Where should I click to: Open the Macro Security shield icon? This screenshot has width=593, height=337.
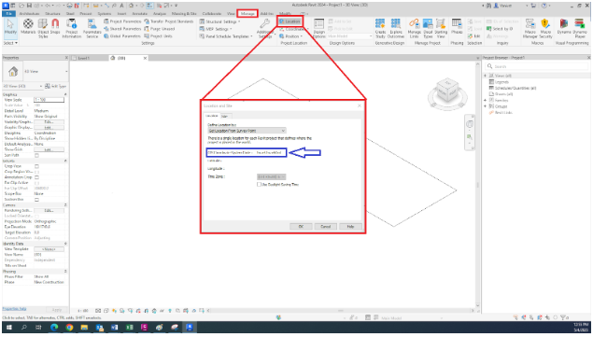545,28
